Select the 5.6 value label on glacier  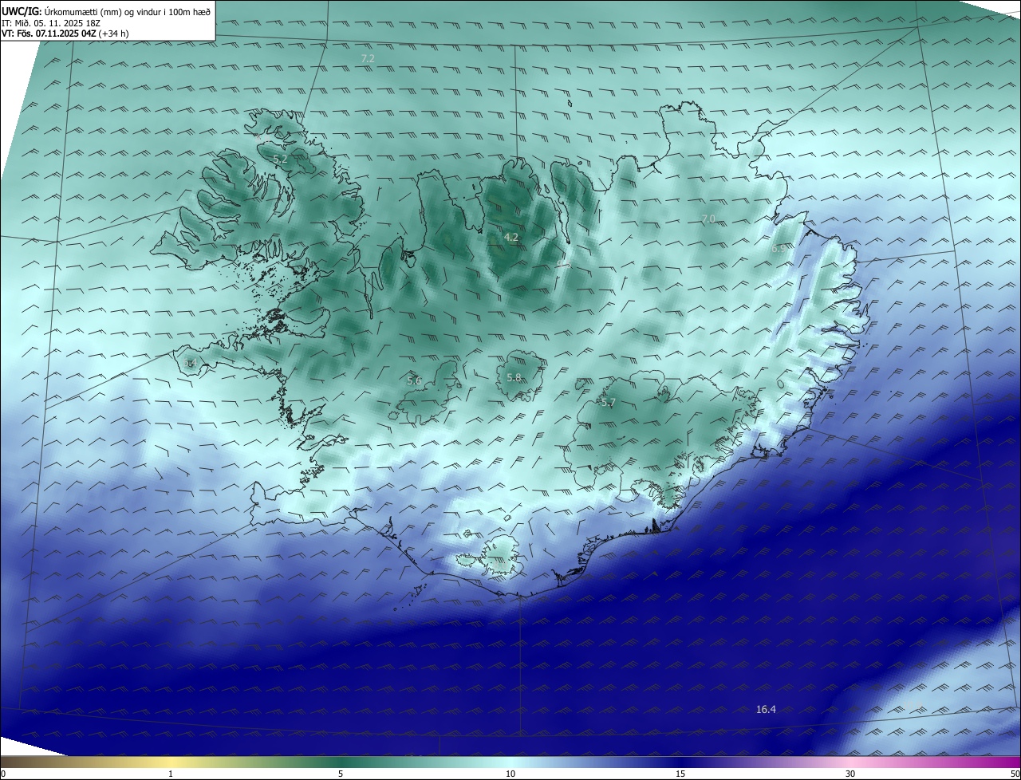(414, 381)
